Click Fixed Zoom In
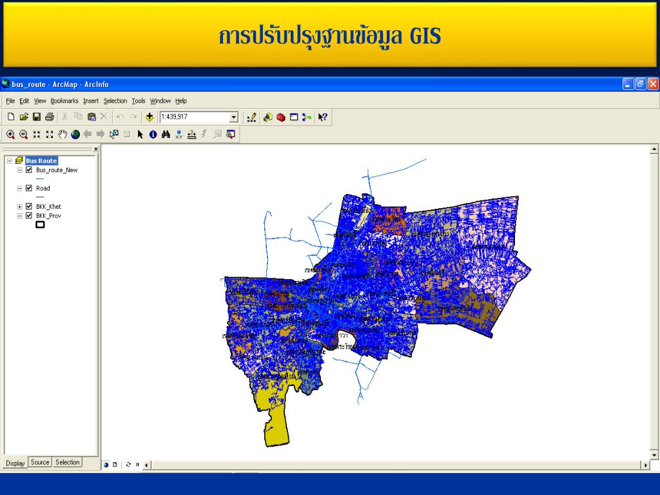This screenshot has height=495, width=660. [x=37, y=134]
